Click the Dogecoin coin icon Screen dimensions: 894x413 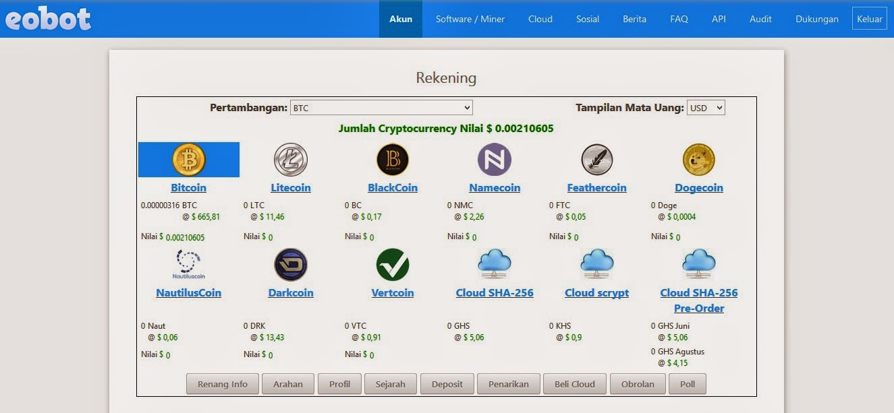699,160
